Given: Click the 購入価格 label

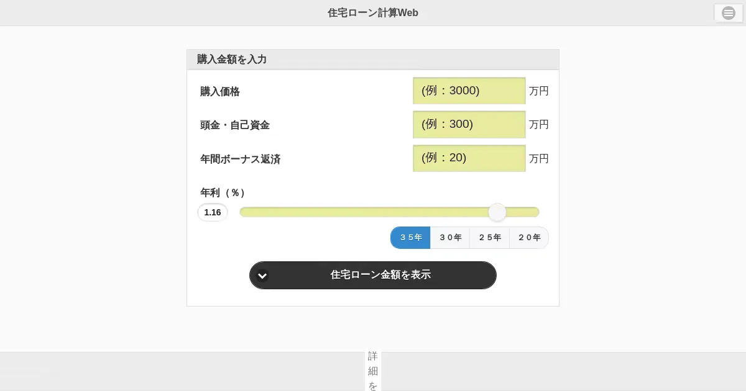Looking at the screenshot, I should 219,92.
